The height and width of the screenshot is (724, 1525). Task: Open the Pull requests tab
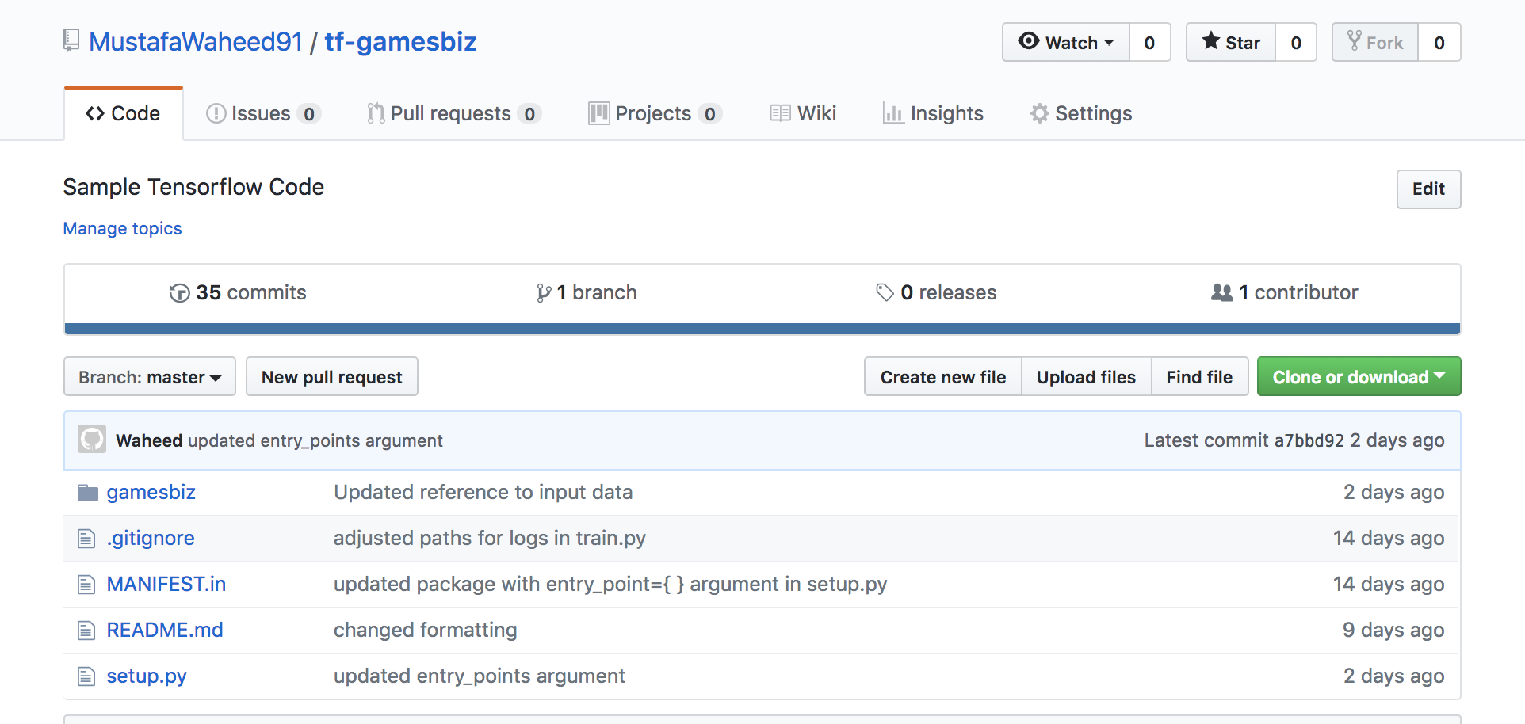tap(454, 113)
